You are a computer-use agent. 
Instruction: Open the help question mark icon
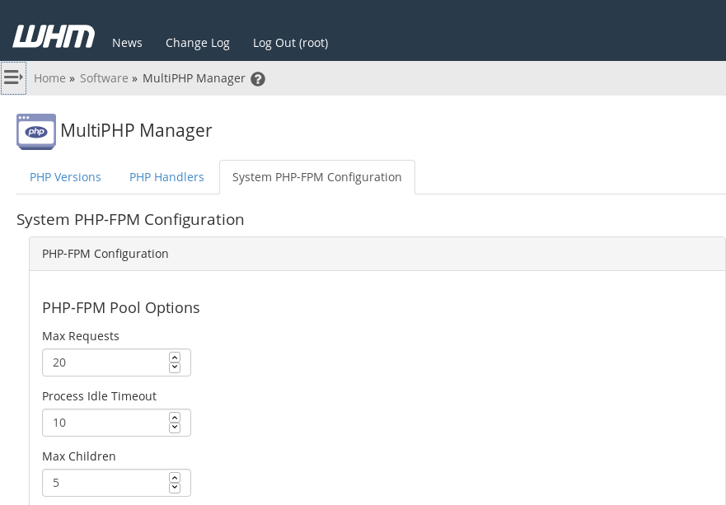tap(258, 79)
